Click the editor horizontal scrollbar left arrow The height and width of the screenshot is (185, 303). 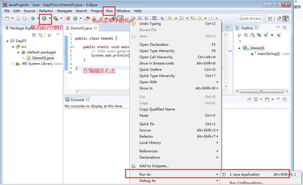click(77, 91)
